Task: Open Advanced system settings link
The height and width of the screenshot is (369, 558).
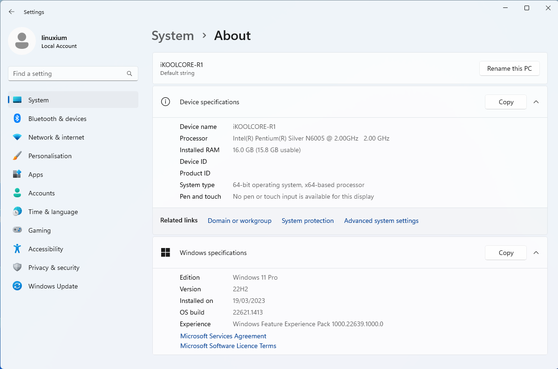Action: [x=381, y=221]
